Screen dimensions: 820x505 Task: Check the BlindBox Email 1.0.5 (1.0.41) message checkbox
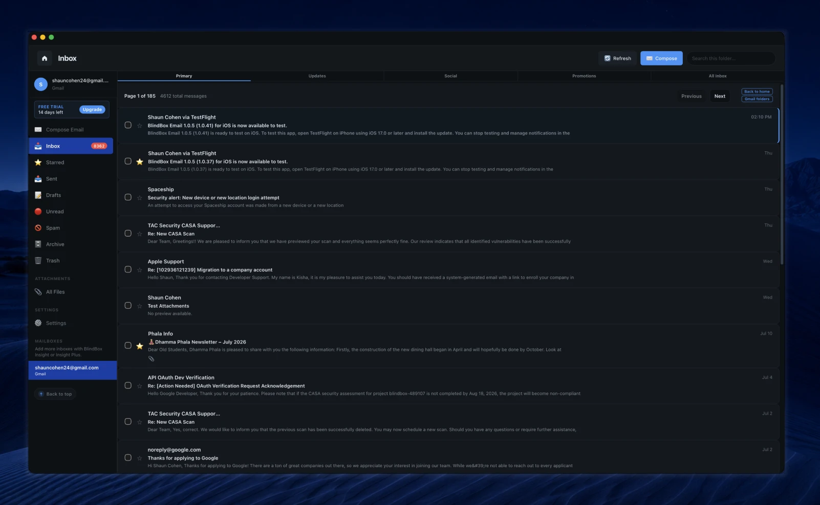[128, 125]
